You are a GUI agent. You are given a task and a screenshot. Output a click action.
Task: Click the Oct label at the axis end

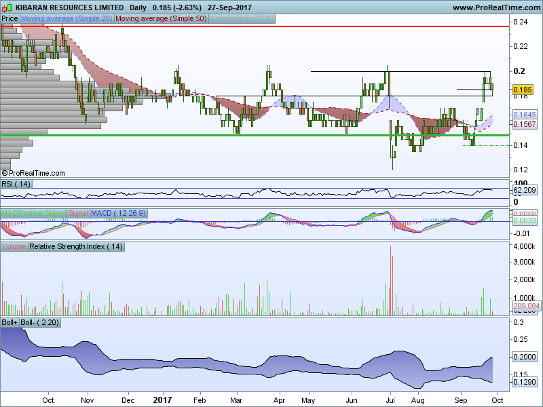click(x=498, y=400)
